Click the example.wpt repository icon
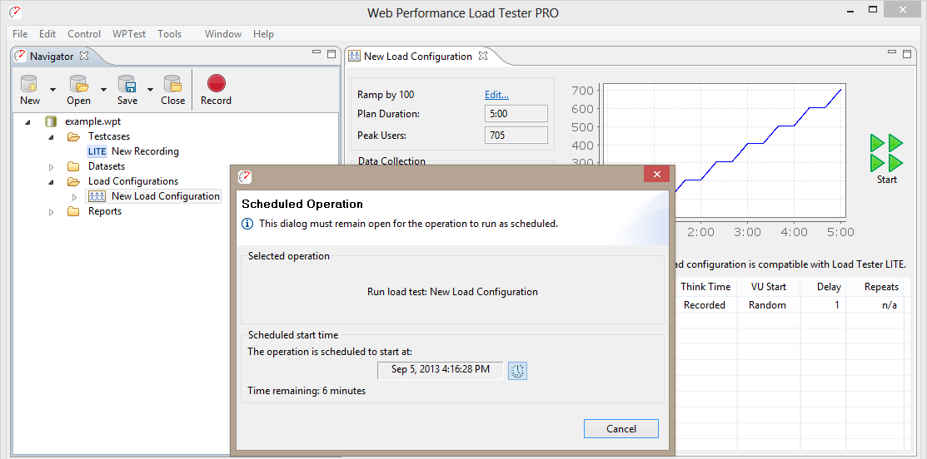This screenshot has height=459, width=927. click(x=51, y=121)
